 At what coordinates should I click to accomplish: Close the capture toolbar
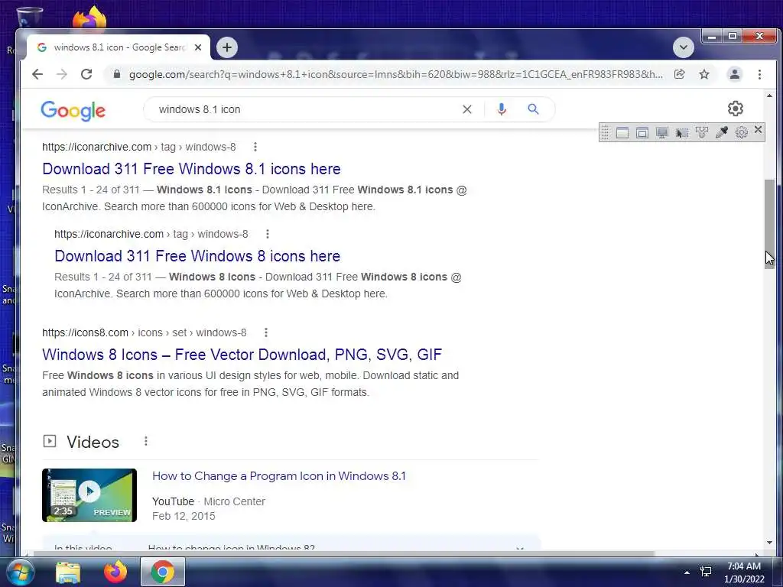pyautogui.click(x=758, y=130)
